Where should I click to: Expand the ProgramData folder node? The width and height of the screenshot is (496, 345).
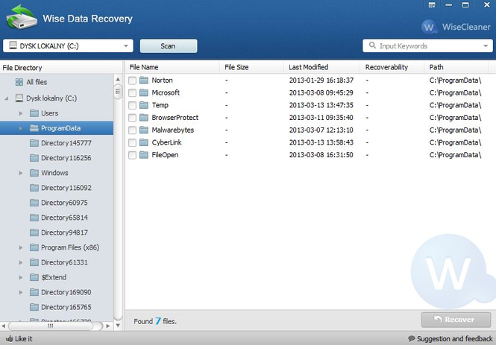coord(21,128)
